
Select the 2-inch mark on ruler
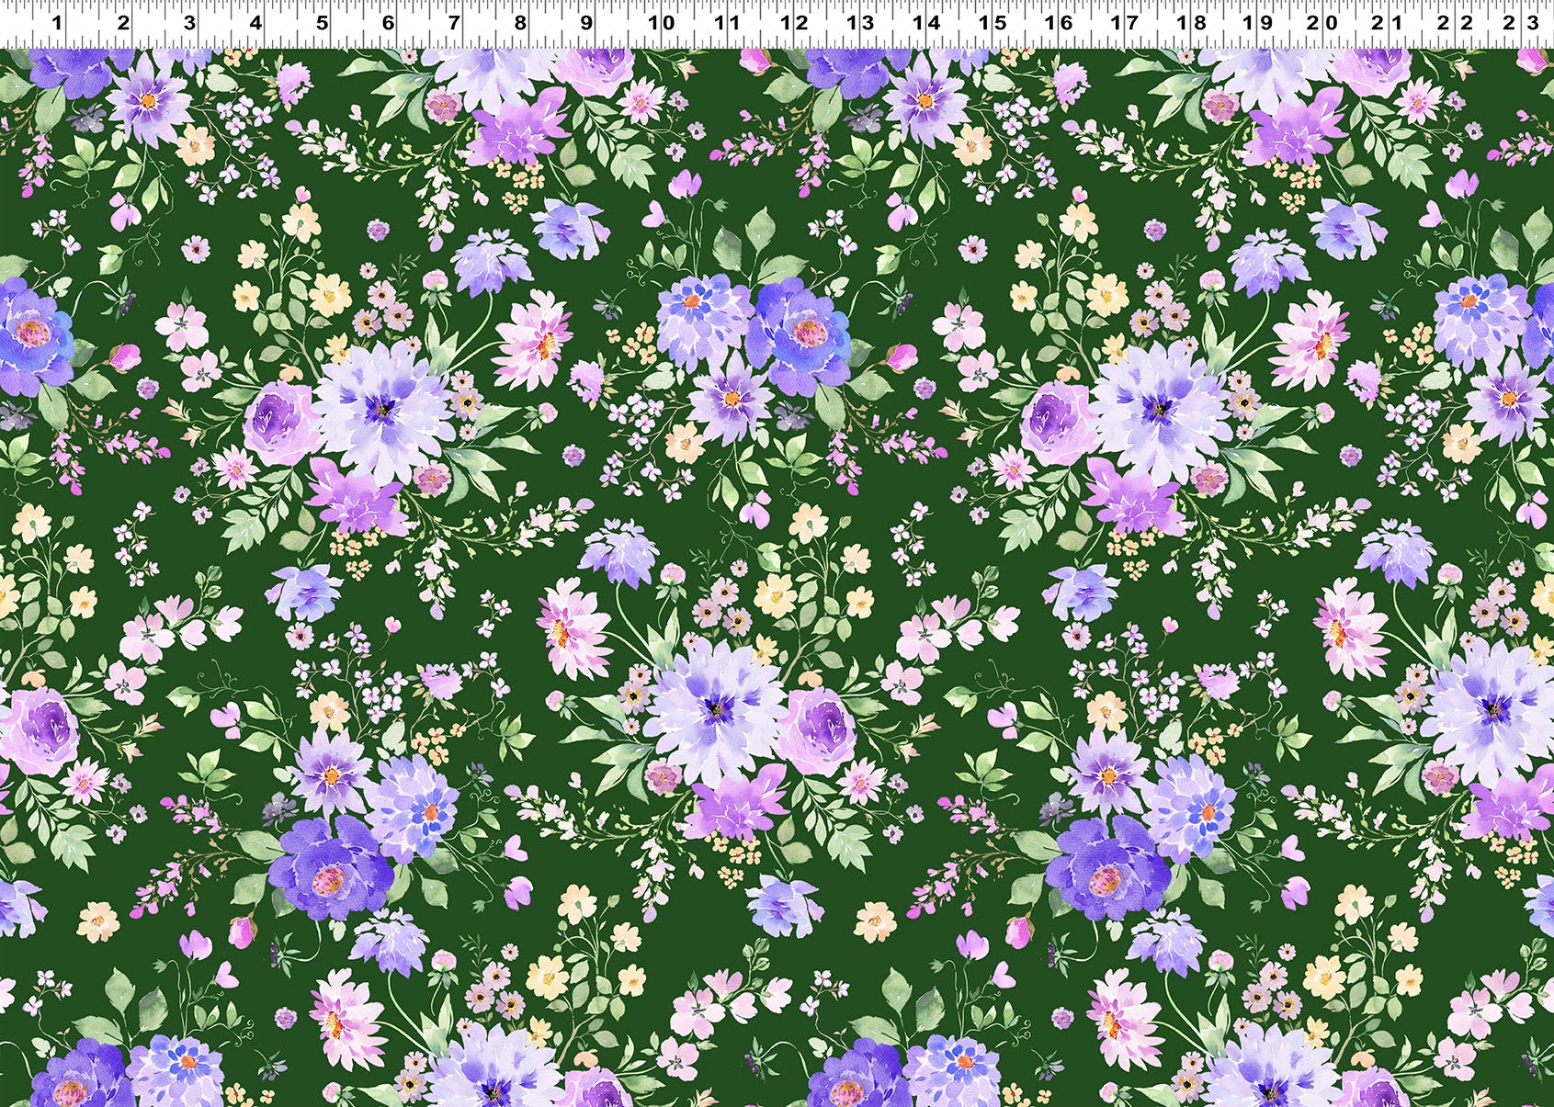[x=123, y=24]
